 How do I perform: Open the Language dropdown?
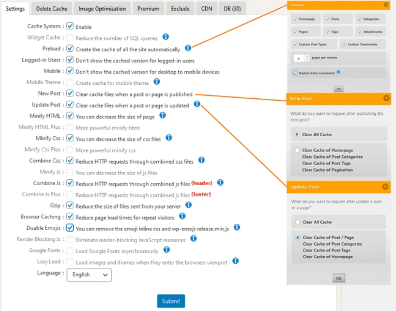(x=89, y=275)
